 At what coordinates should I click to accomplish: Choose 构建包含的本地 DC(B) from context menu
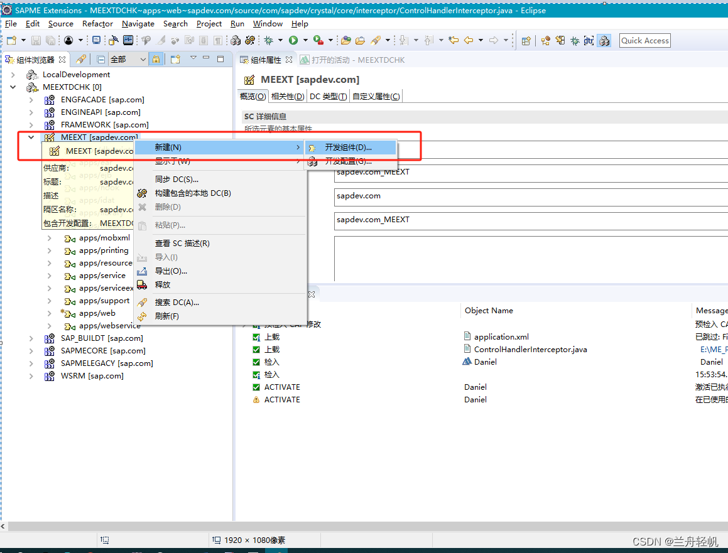pyautogui.click(x=220, y=193)
